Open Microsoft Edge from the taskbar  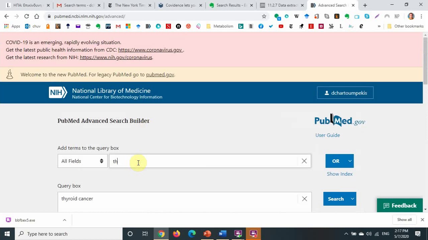tap(192, 234)
